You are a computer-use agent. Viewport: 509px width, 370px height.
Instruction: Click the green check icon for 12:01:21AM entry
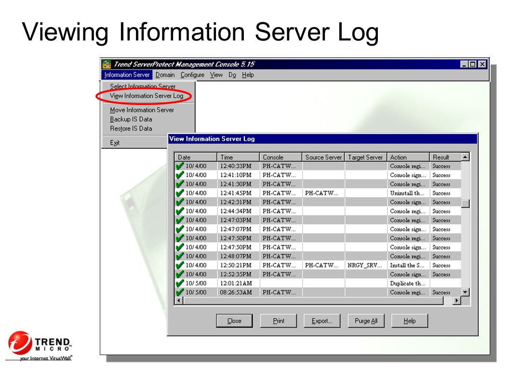point(179,283)
